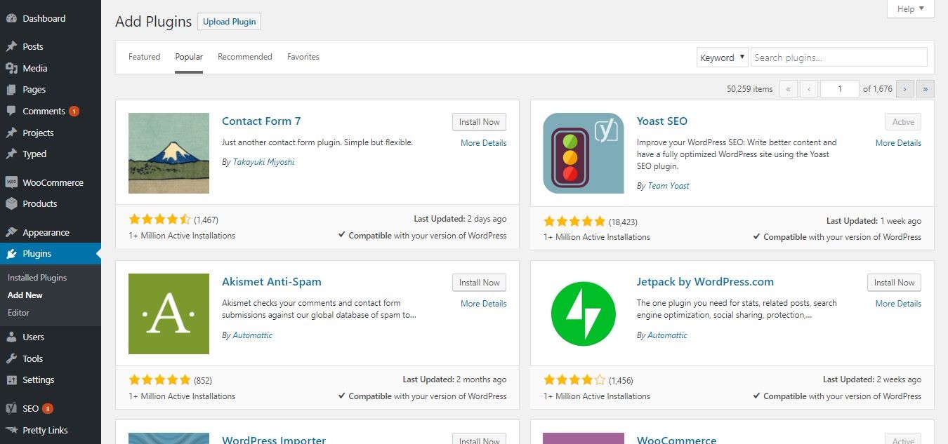
Task: Switch to the Recommended tab
Action: [x=245, y=57]
